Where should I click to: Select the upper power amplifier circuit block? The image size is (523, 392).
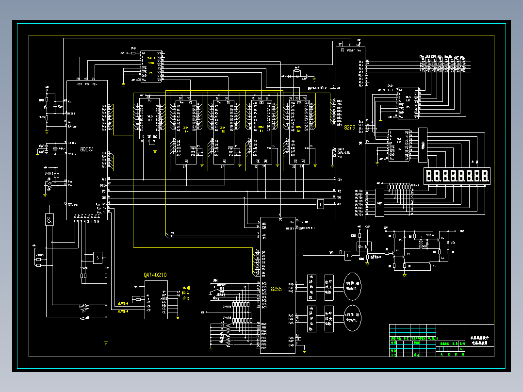(329, 287)
